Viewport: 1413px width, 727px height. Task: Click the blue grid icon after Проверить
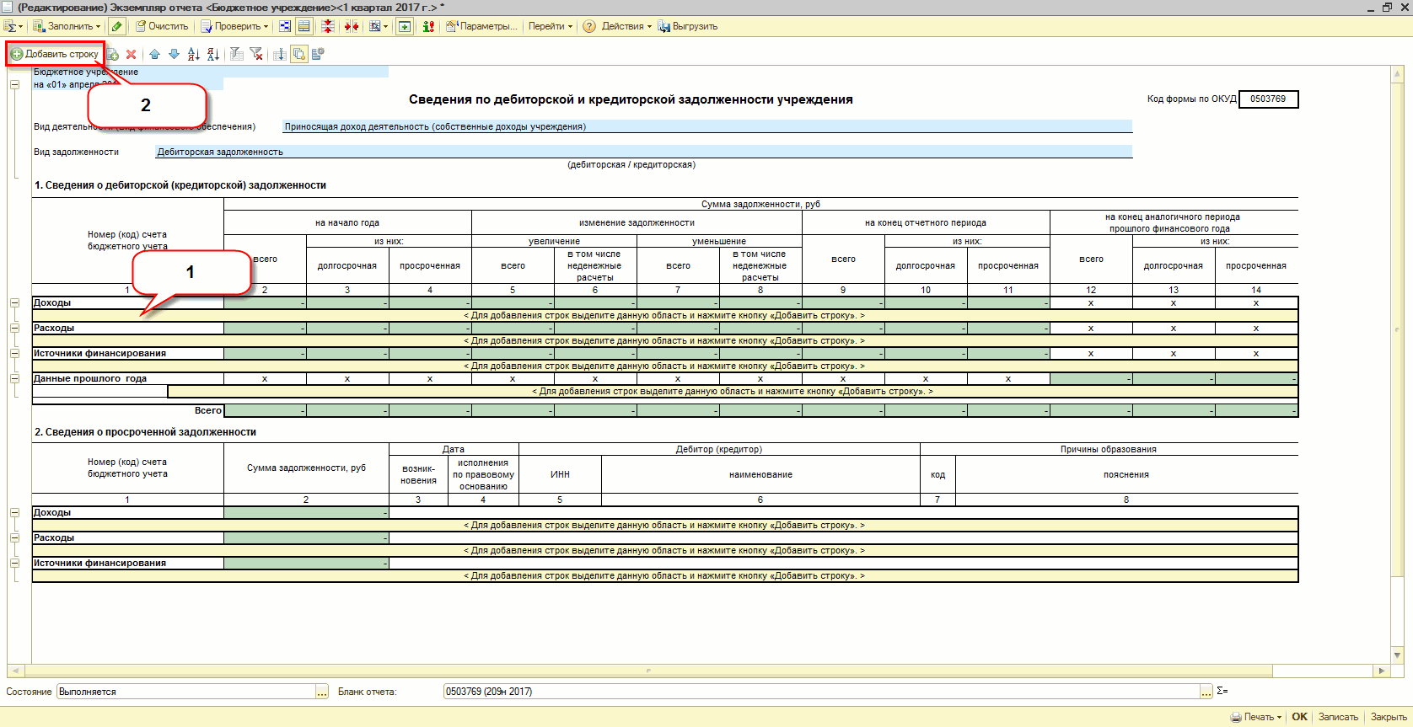[284, 26]
